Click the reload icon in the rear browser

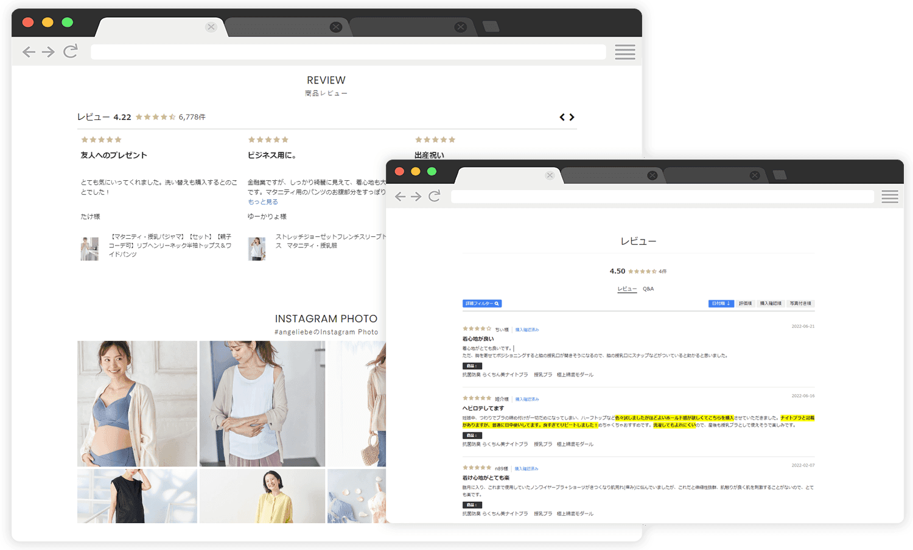pos(71,51)
